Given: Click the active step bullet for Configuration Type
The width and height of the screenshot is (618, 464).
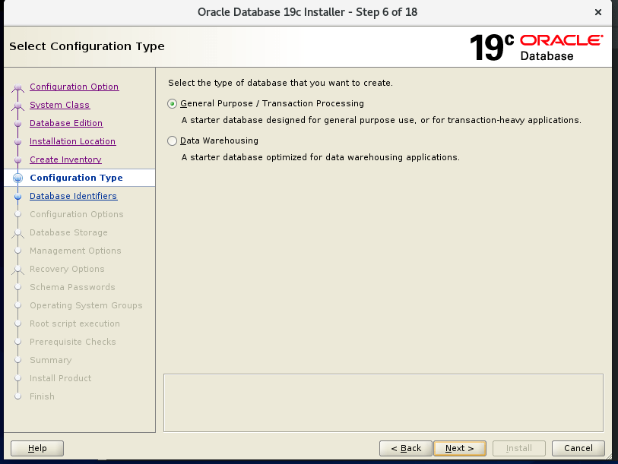Looking at the screenshot, I should pyautogui.click(x=17, y=178).
